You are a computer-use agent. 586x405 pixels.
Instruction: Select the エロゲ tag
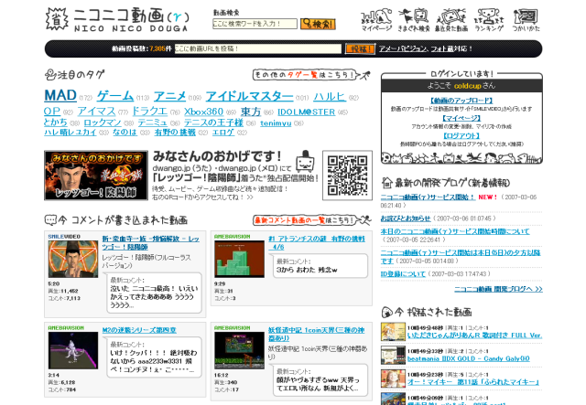[223, 133]
